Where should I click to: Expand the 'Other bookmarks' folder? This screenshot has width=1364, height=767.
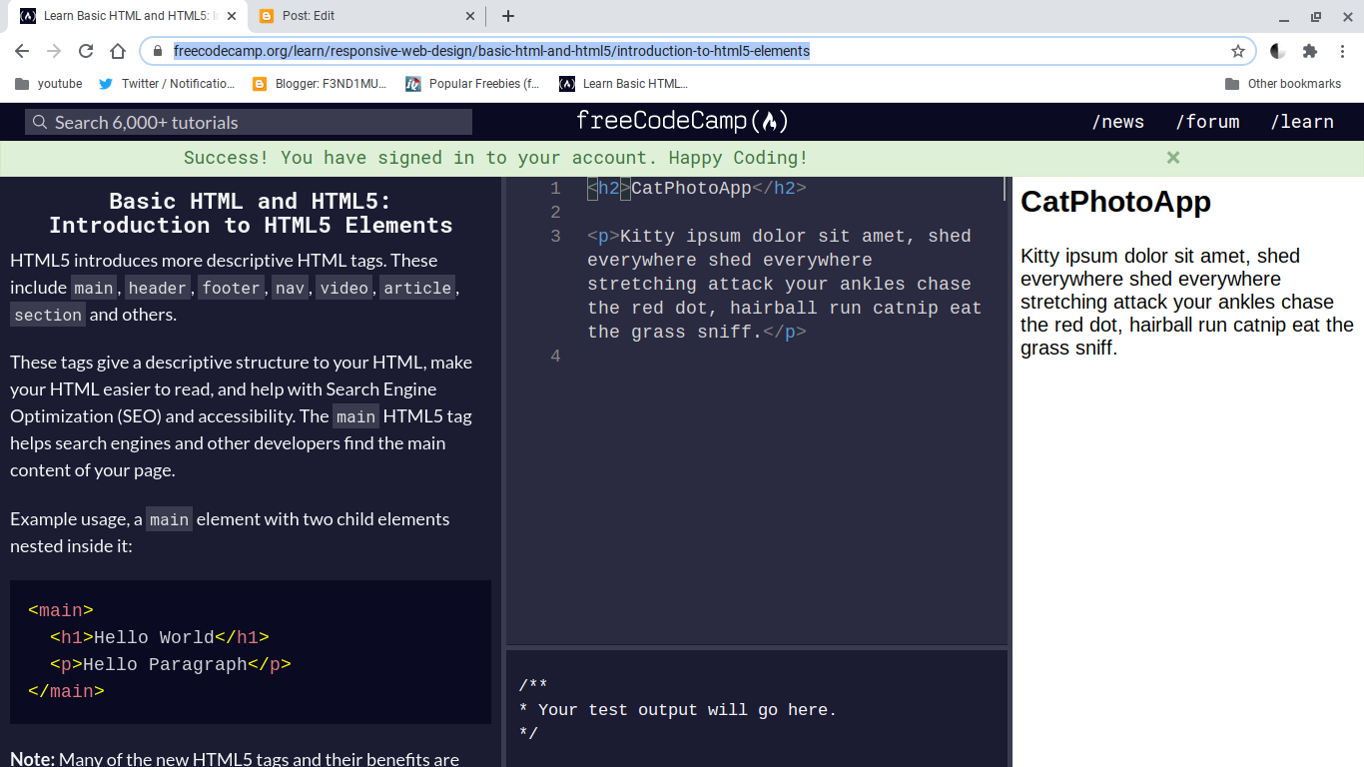1283,84
